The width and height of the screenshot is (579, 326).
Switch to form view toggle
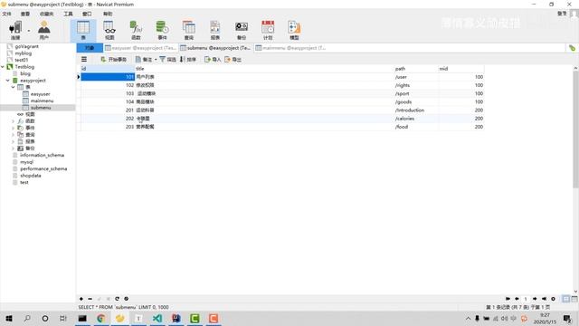tap(574, 299)
